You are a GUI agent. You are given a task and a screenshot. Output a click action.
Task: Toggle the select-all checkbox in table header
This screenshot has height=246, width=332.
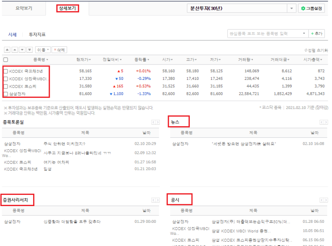(x=6, y=60)
